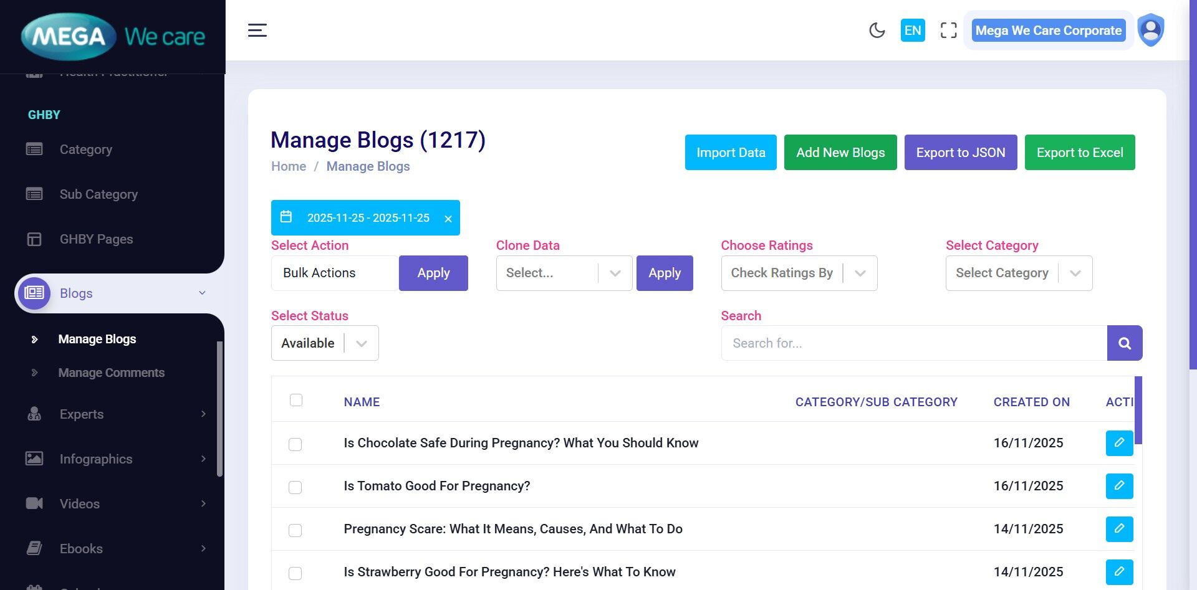Clear the date range filter with X
The image size is (1197, 590).
(448, 219)
